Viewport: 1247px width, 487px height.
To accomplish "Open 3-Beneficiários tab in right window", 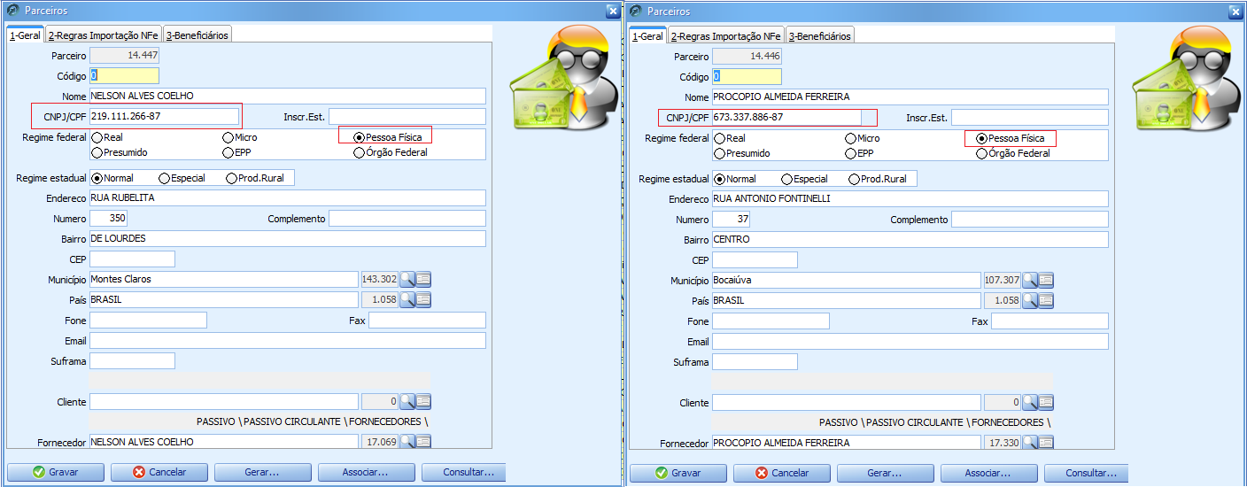I will [820, 35].
